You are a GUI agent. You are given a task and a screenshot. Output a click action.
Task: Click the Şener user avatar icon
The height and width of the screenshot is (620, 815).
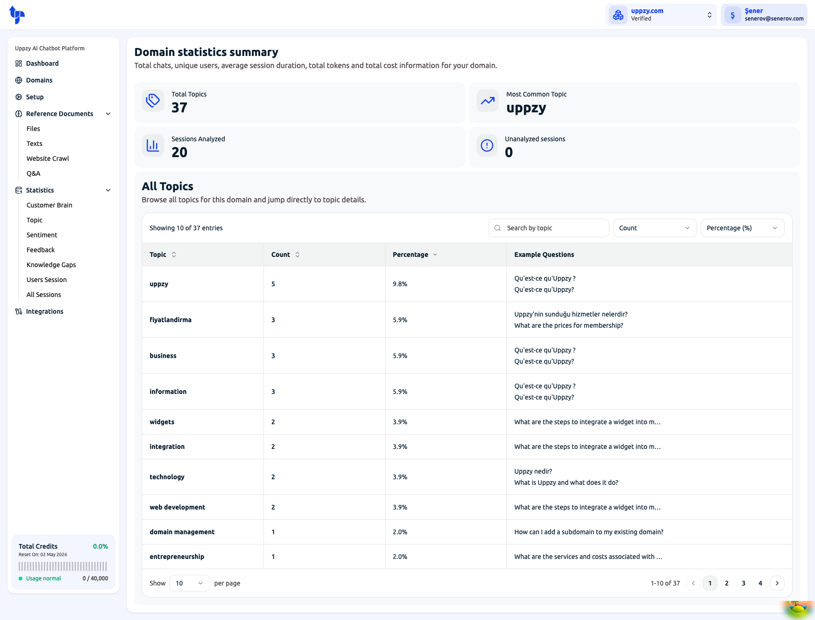click(x=733, y=15)
